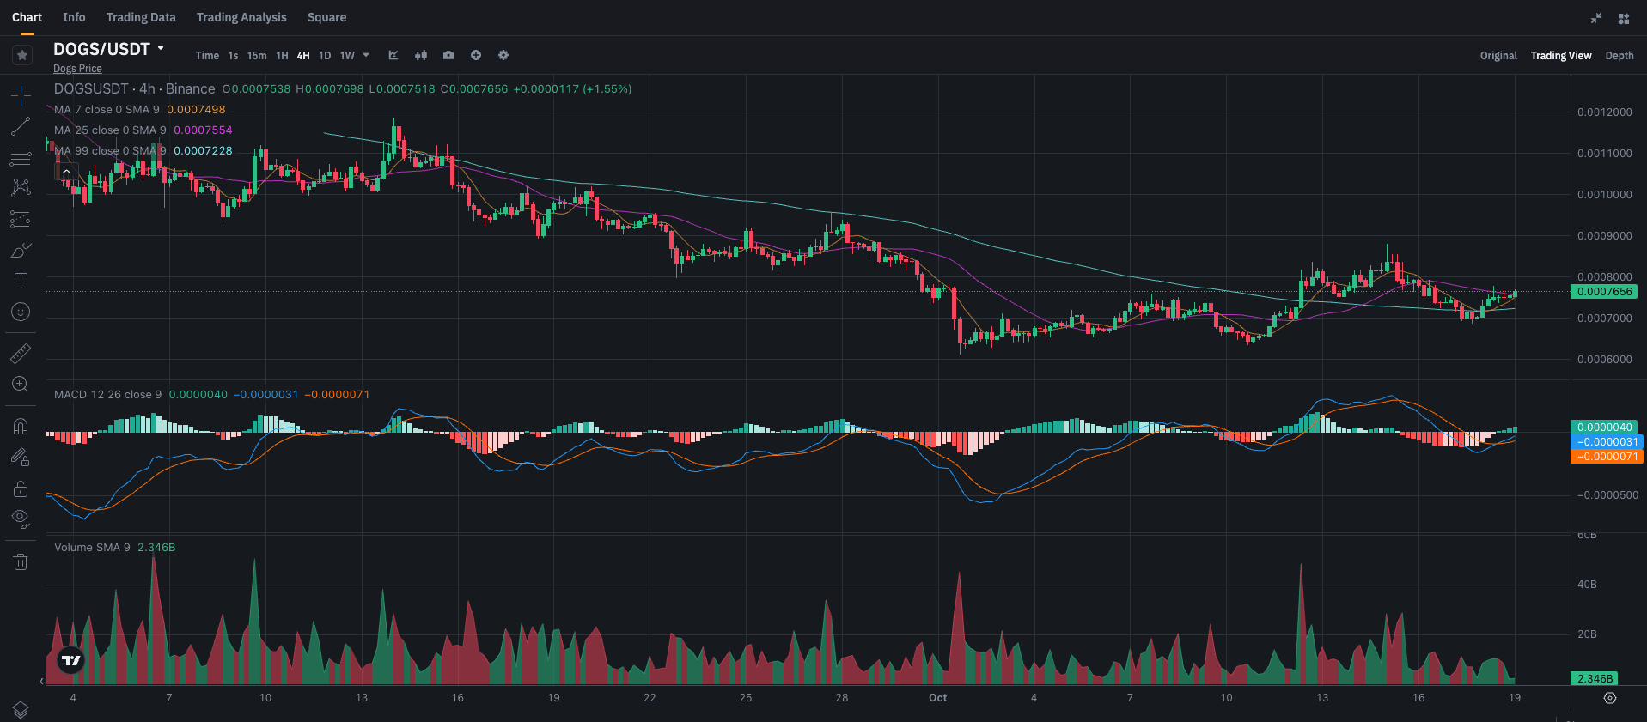Click the DOGSUSDT · 4h · Binance title
This screenshot has height=722, width=1647.
(134, 88)
